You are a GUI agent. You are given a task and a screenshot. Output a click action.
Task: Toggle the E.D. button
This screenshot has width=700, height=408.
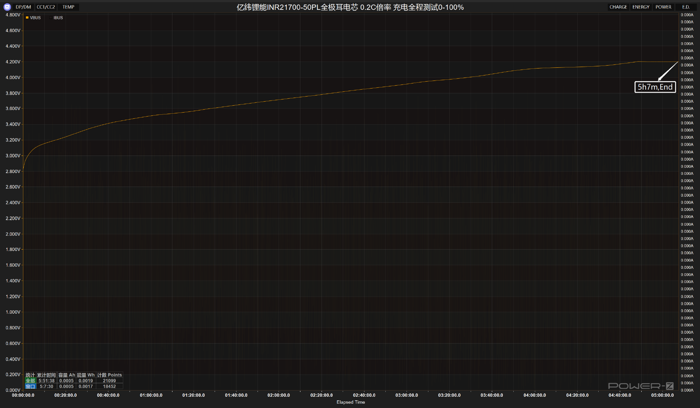(686, 7)
